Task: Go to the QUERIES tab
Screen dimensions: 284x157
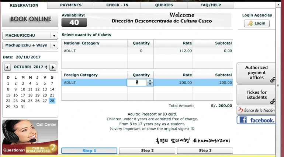Action: pos(164,5)
